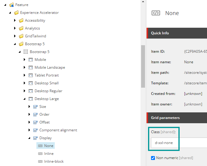Collapse the Bootstrap 5 grid definition node

20,52
